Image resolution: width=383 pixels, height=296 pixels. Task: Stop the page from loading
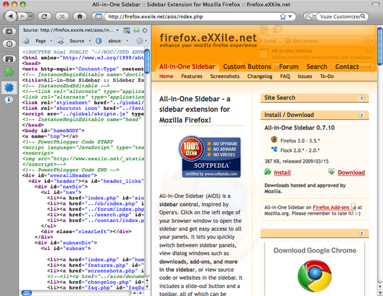point(62,16)
